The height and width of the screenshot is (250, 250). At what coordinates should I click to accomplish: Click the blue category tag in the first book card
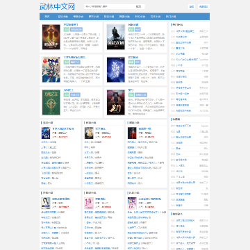click(76, 29)
